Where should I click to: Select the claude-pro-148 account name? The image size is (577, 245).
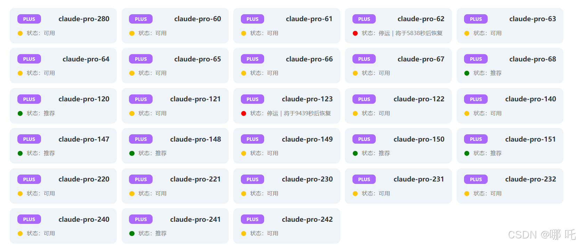coord(195,140)
